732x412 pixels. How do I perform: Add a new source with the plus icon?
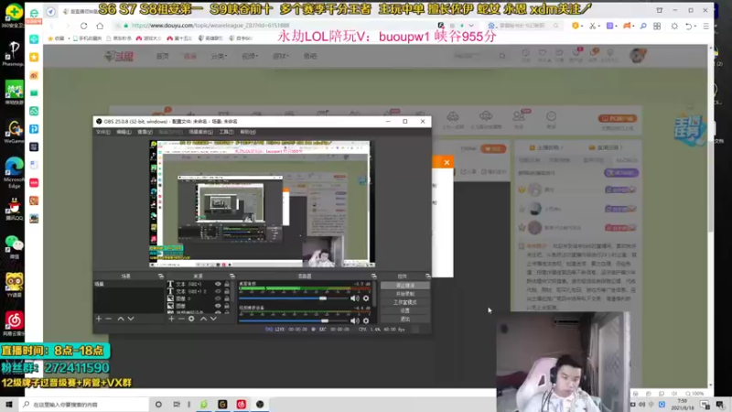coord(171,319)
